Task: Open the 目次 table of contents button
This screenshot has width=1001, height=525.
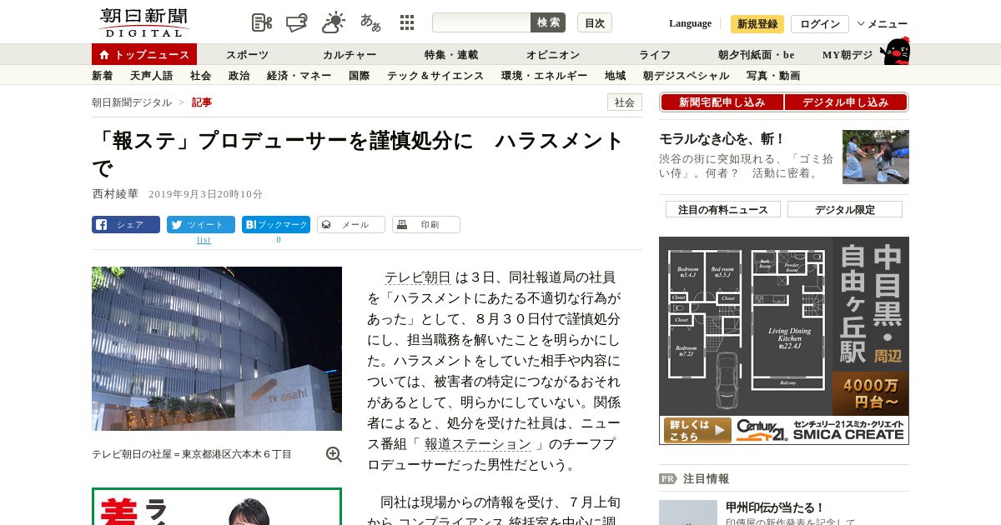Action: coord(595,22)
